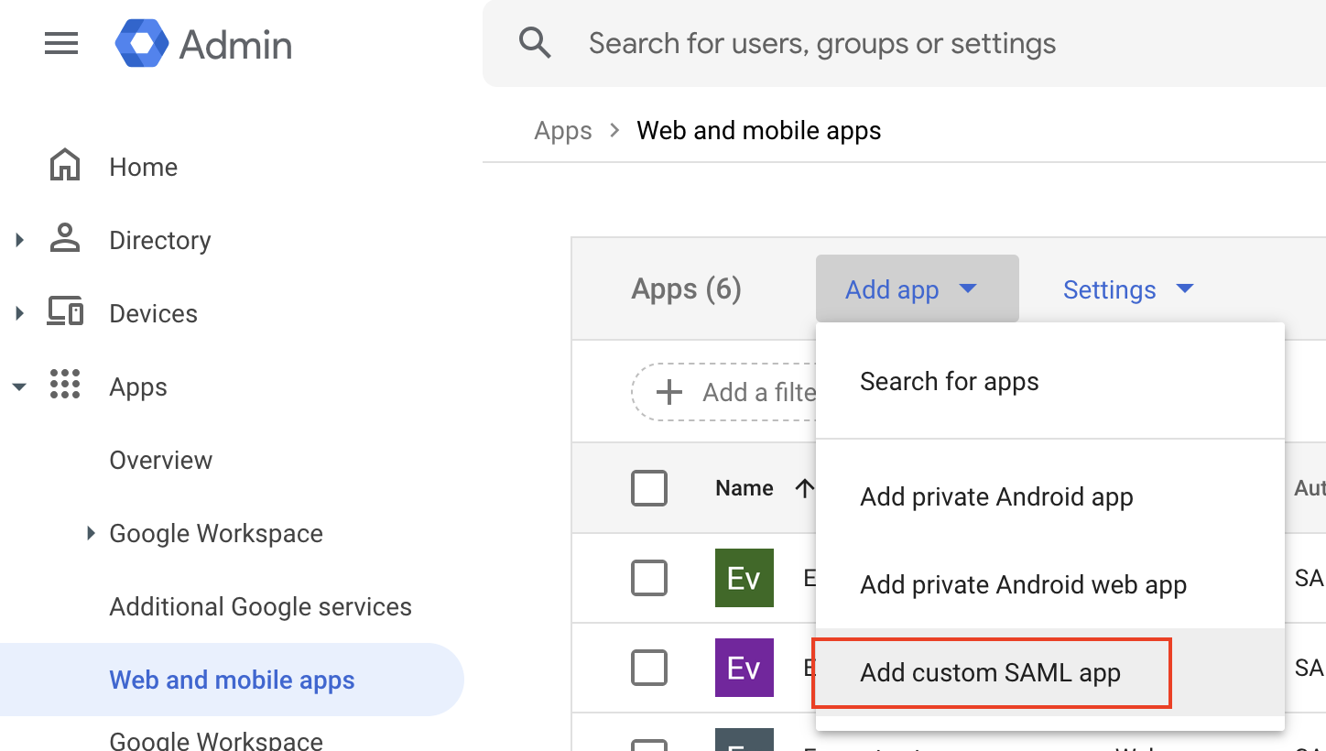Click the plus icon in Add a filter
Viewport: 1326px width, 751px height.
click(x=669, y=393)
